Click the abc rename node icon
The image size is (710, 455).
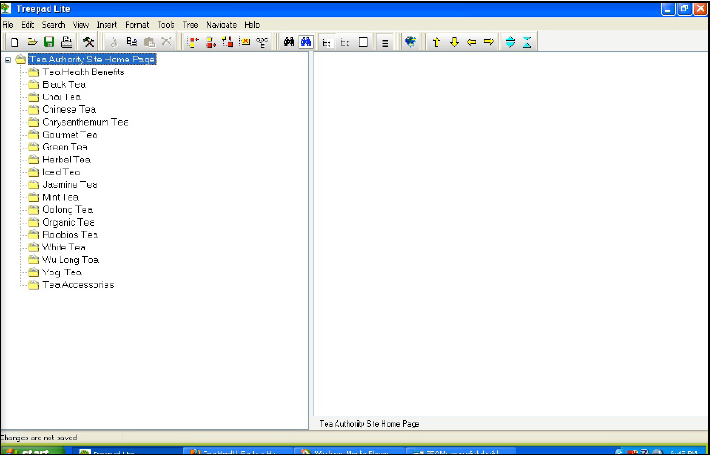[x=261, y=42]
